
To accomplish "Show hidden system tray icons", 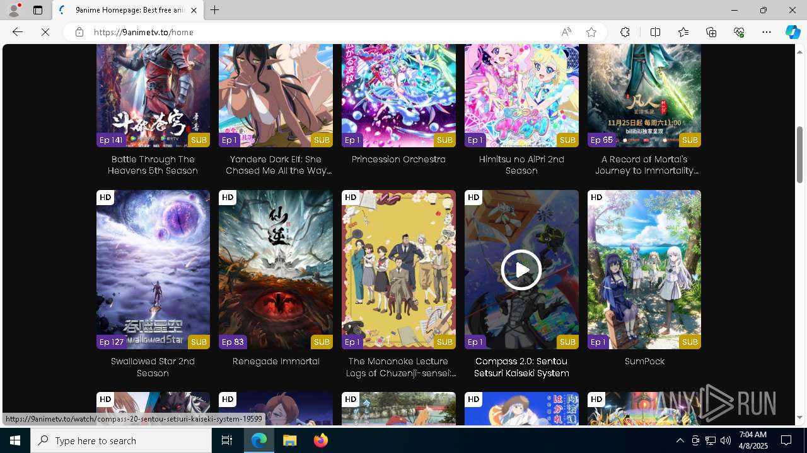I will click(680, 440).
